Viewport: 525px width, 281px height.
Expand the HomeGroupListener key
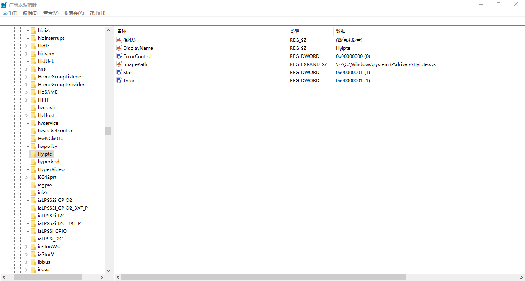click(26, 76)
